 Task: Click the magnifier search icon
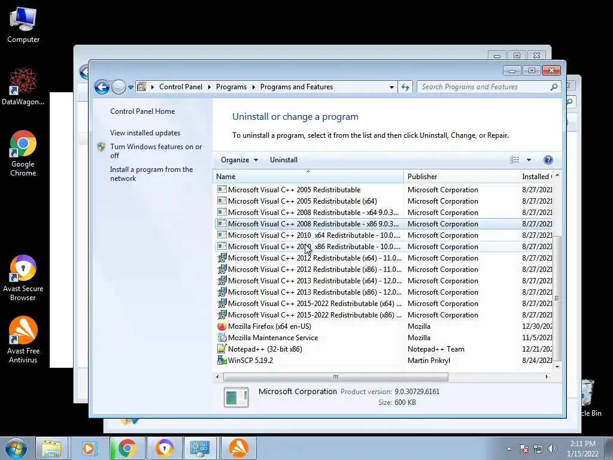click(x=554, y=87)
